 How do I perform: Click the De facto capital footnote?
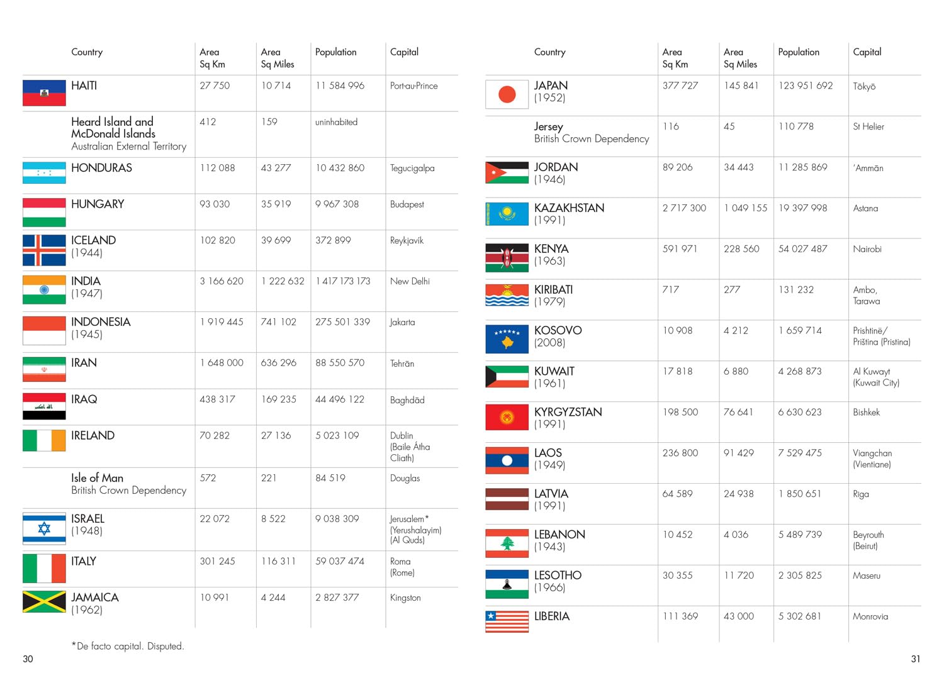(x=128, y=646)
